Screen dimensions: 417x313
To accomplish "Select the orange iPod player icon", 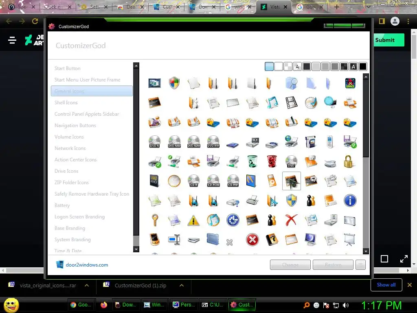I will (x=272, y=181).
